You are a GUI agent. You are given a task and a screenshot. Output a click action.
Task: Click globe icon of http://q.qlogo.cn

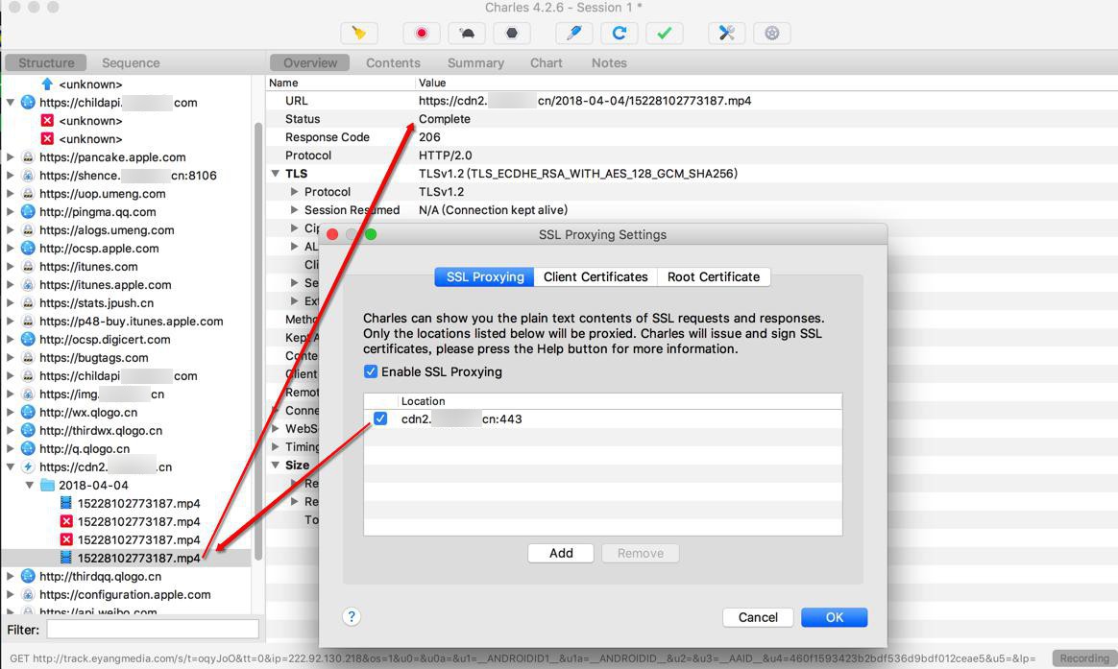tap(28, 448)
